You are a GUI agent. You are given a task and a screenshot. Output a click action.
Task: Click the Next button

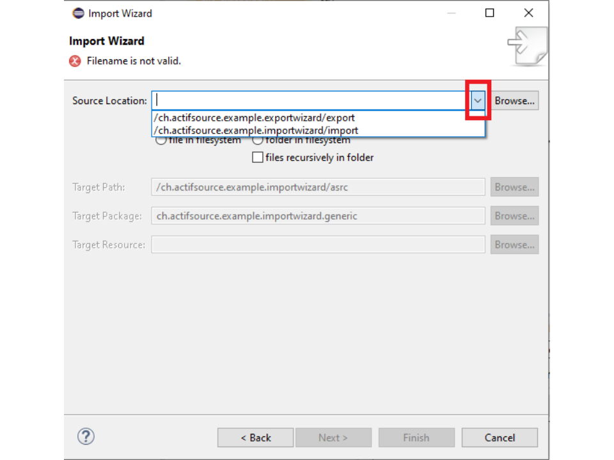333,438
